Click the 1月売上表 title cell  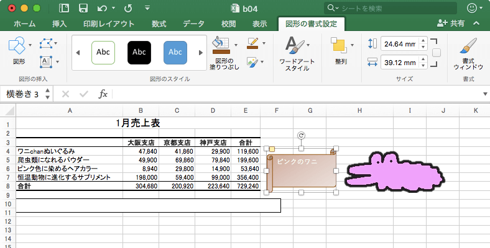pos(138,123)
